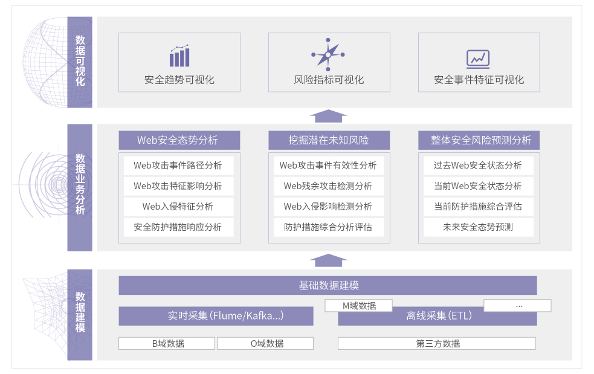
Task: Toggle the Web攻击事件路径分析 item
Action: coord(179,166)
